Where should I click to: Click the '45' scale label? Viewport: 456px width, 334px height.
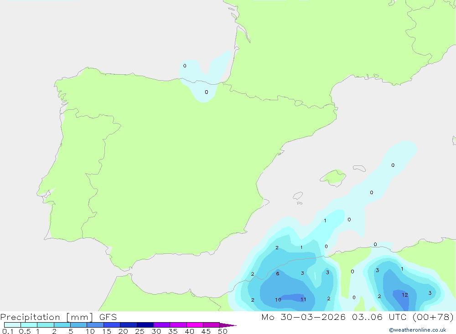pyautogui.click(x=206, y=331)
